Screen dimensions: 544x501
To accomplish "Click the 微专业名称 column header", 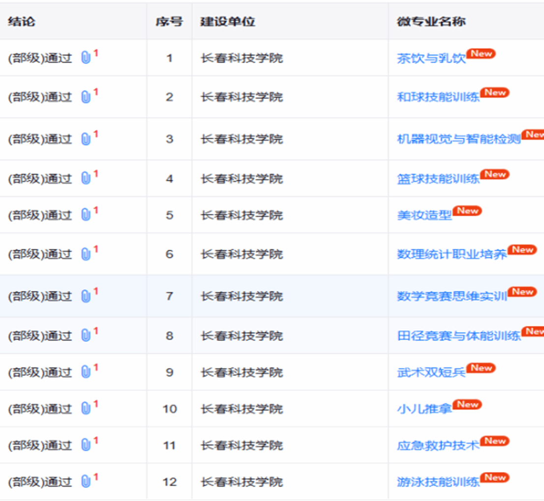I will [x=431, y=22].
